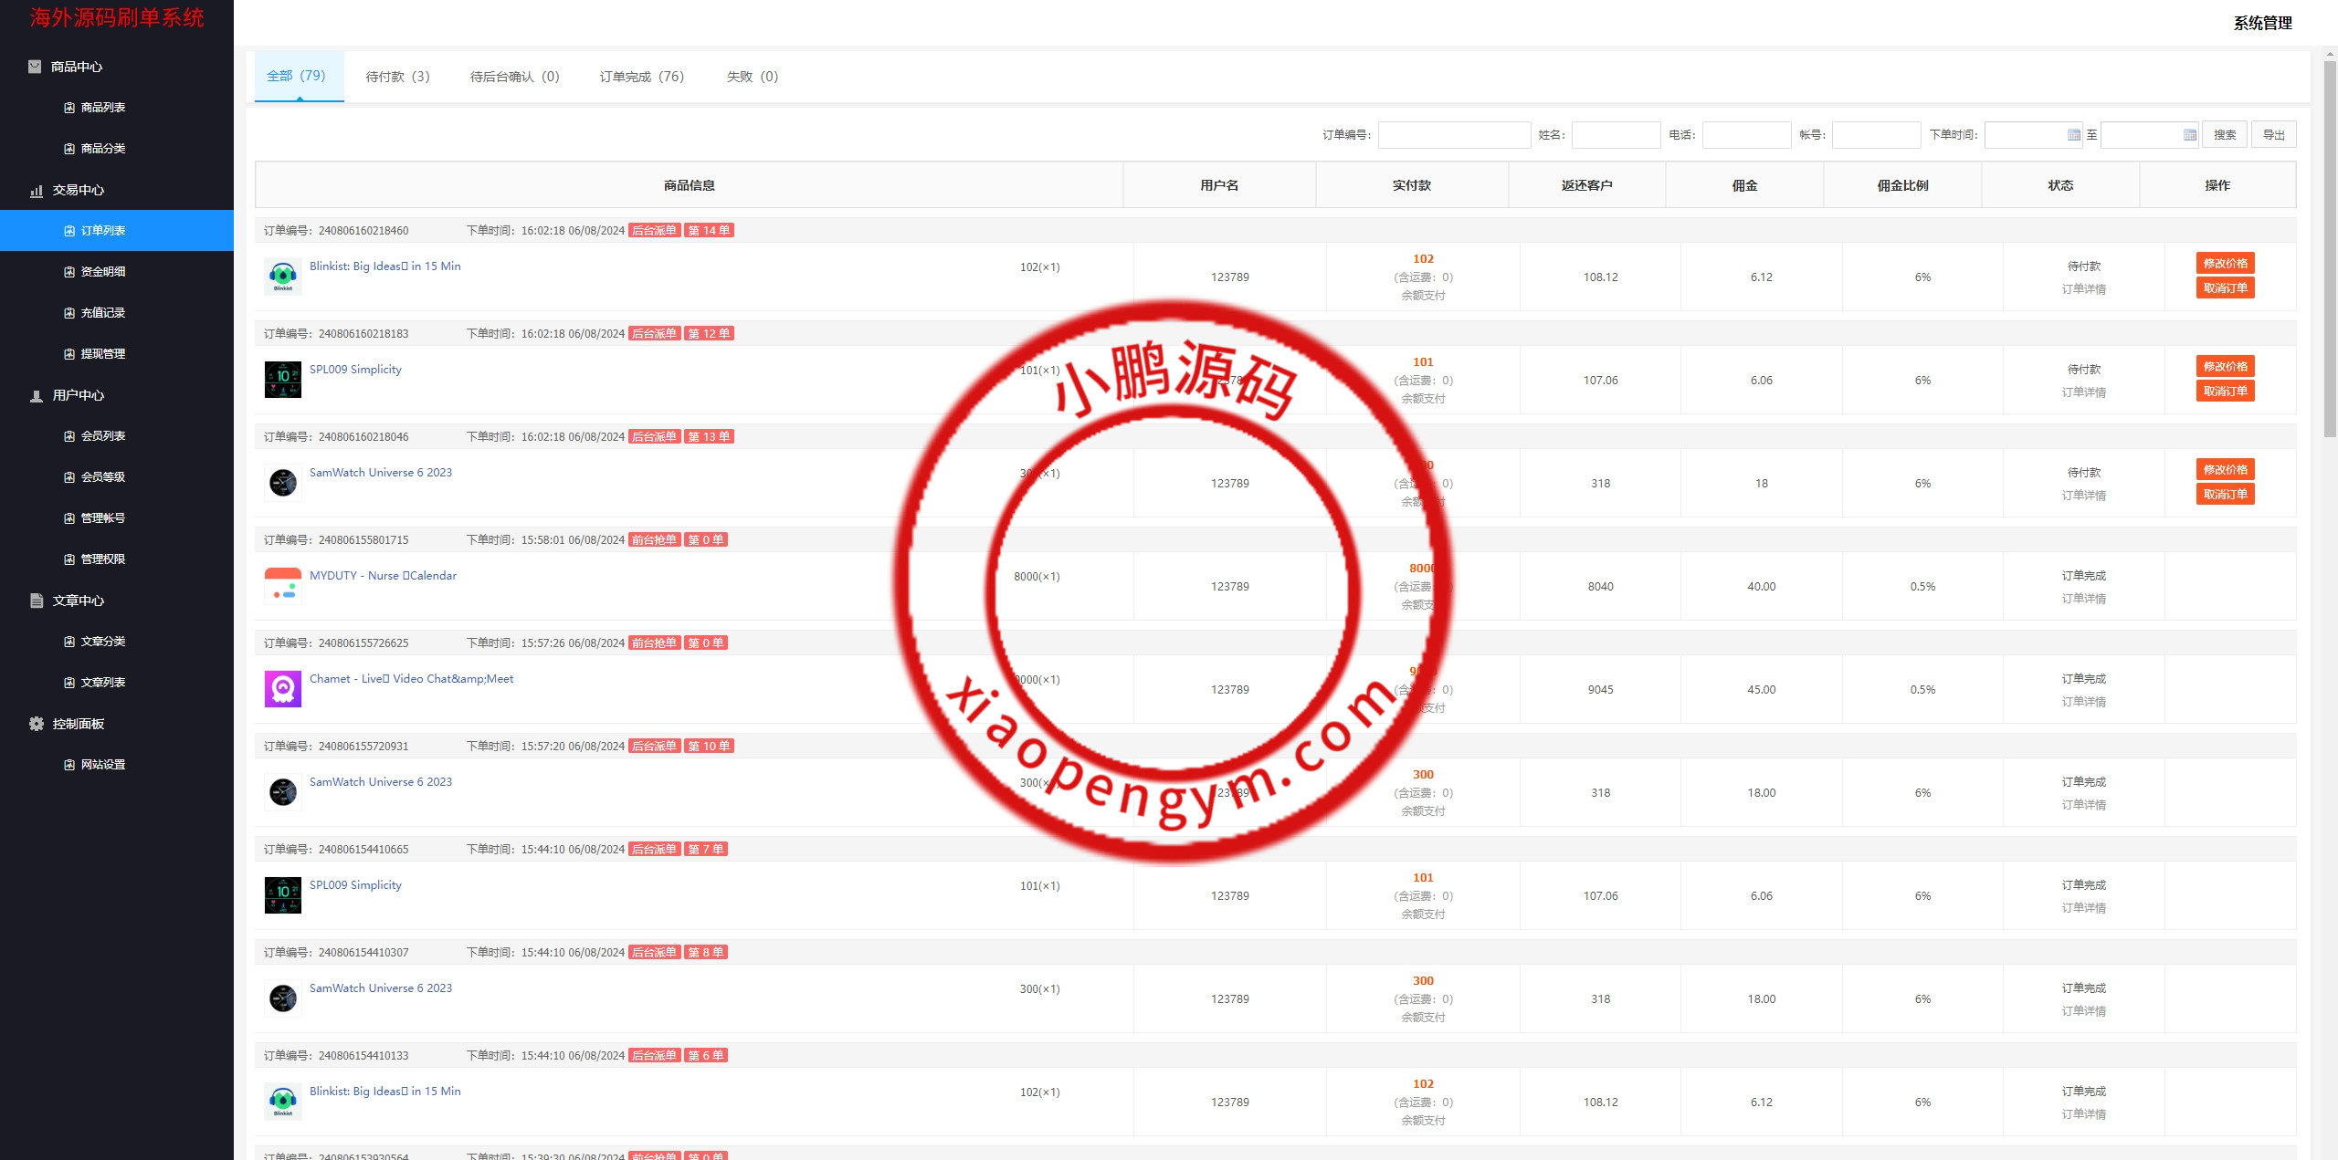The height and width of the screenshot is (1160, 2338).
Task: Open the Chamet - Live Video Chat product link
Action: 411,679
